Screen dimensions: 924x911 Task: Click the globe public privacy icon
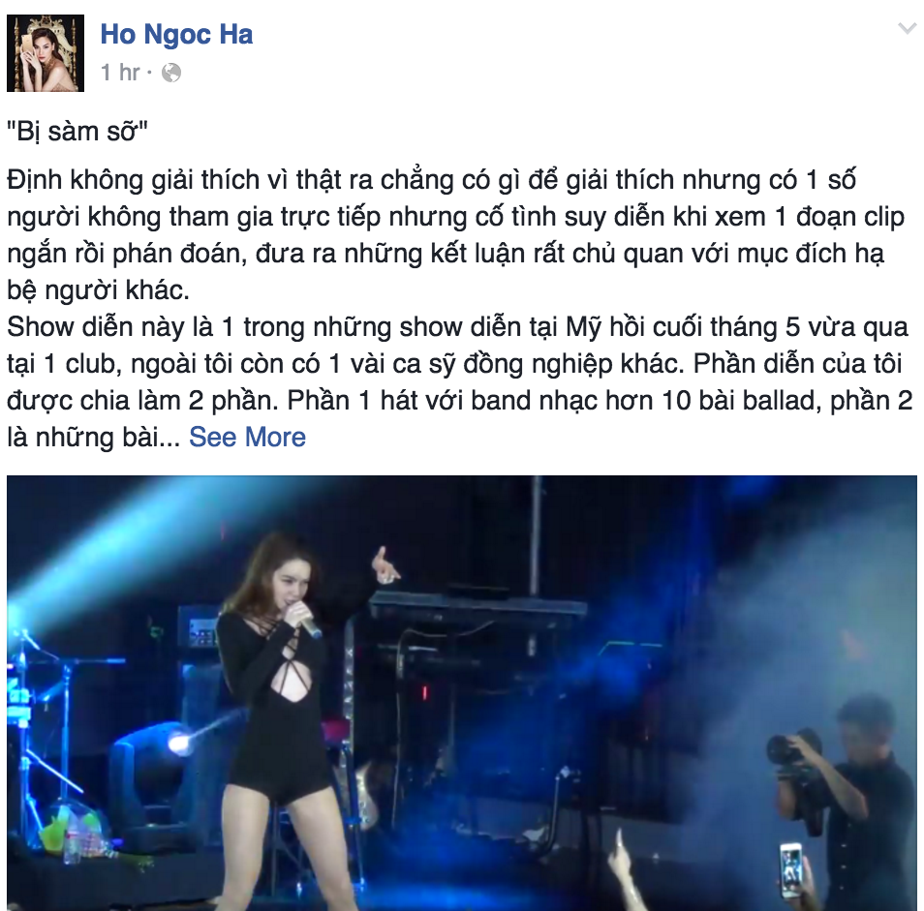pyautogui.click(x=170, y=73)
